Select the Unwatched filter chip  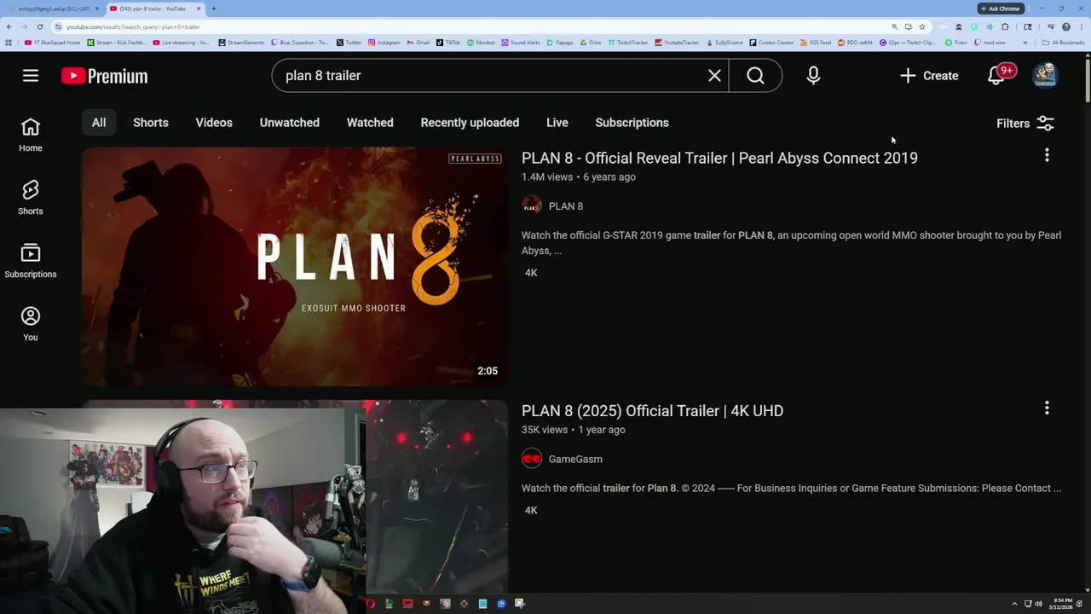290,123
